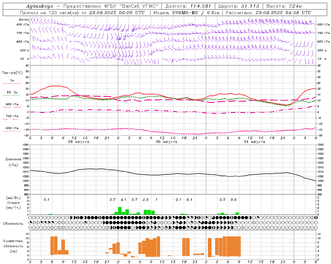
Task: Click the 'Конвективн.' convective cloud label
Action: click(13, 241)
